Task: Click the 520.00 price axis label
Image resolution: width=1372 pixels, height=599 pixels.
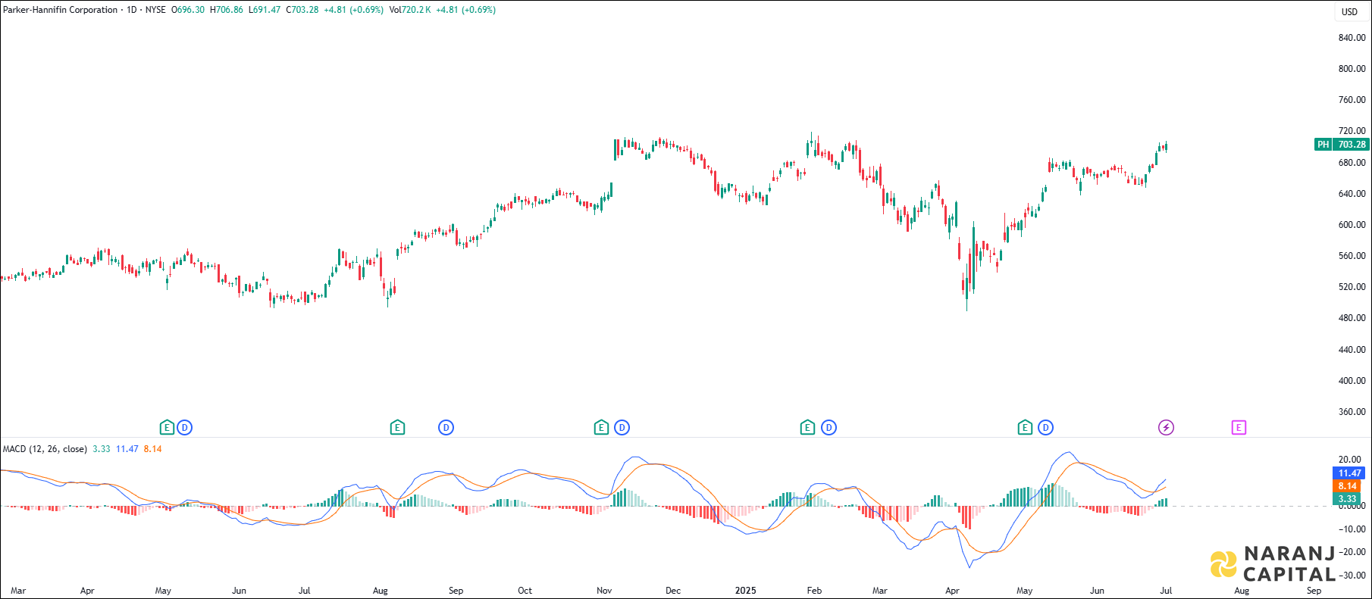Action: (x=1352, y=287)
